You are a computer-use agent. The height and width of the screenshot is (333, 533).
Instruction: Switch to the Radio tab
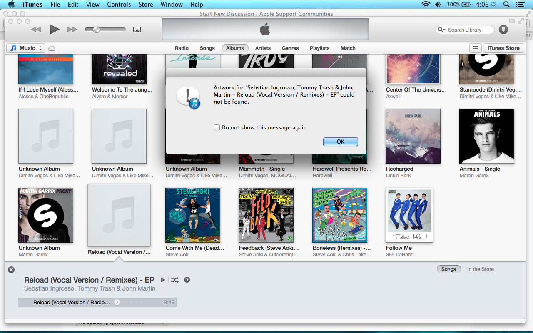(182, 48)
